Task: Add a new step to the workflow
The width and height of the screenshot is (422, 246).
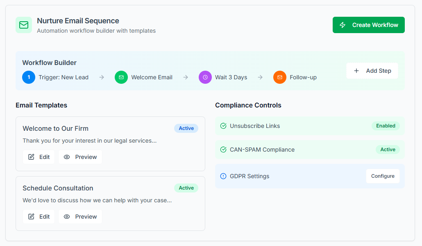Action: (x=372, y=71)
